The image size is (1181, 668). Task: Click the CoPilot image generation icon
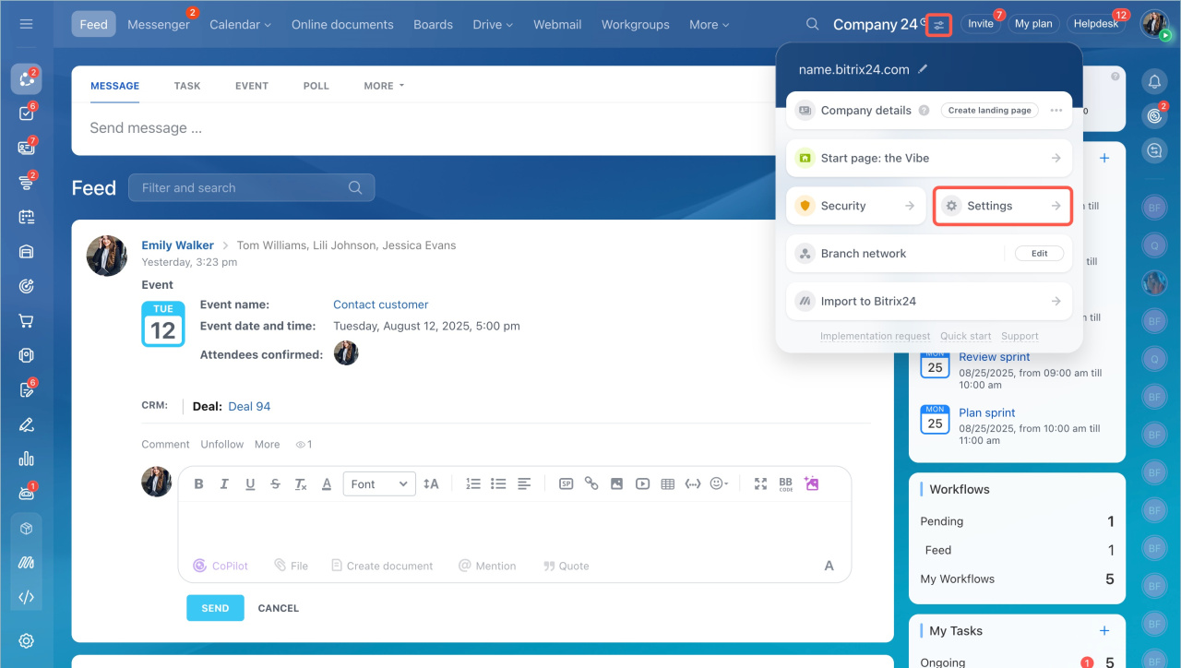point(811,483)
